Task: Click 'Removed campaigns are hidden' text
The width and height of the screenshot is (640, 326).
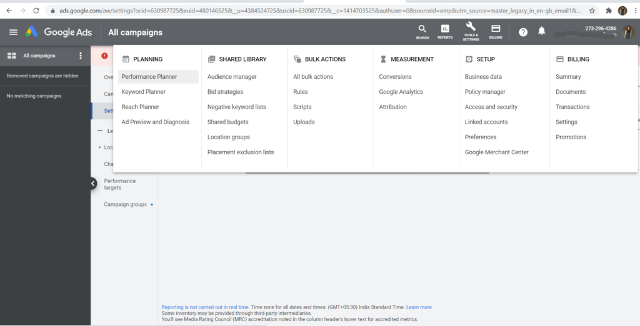Action: 42,76
